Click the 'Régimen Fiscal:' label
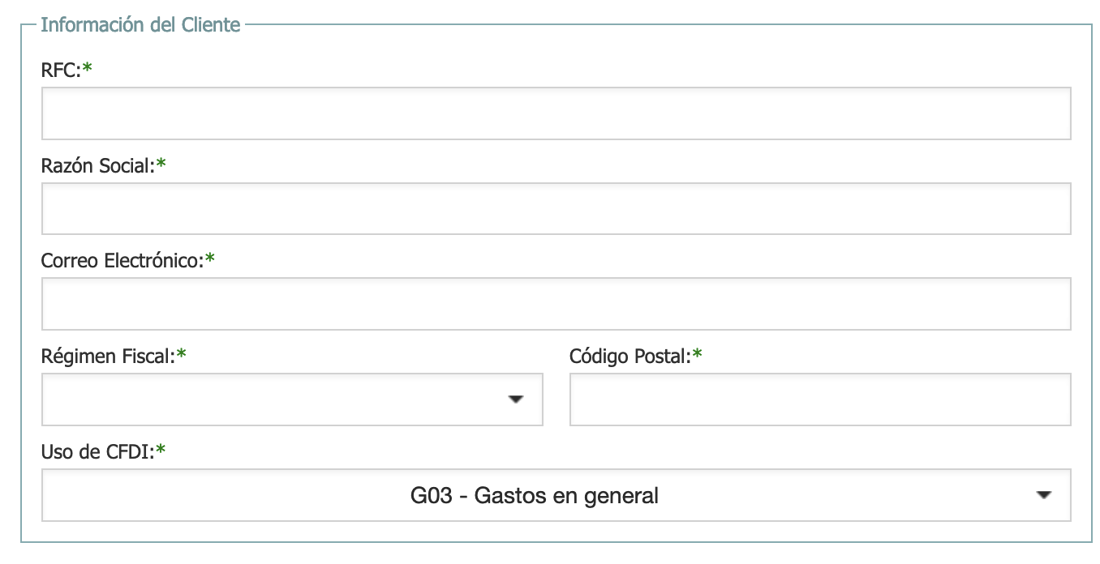The height and width of the screenshot is (564, 1100). click(x=108, y=356)
